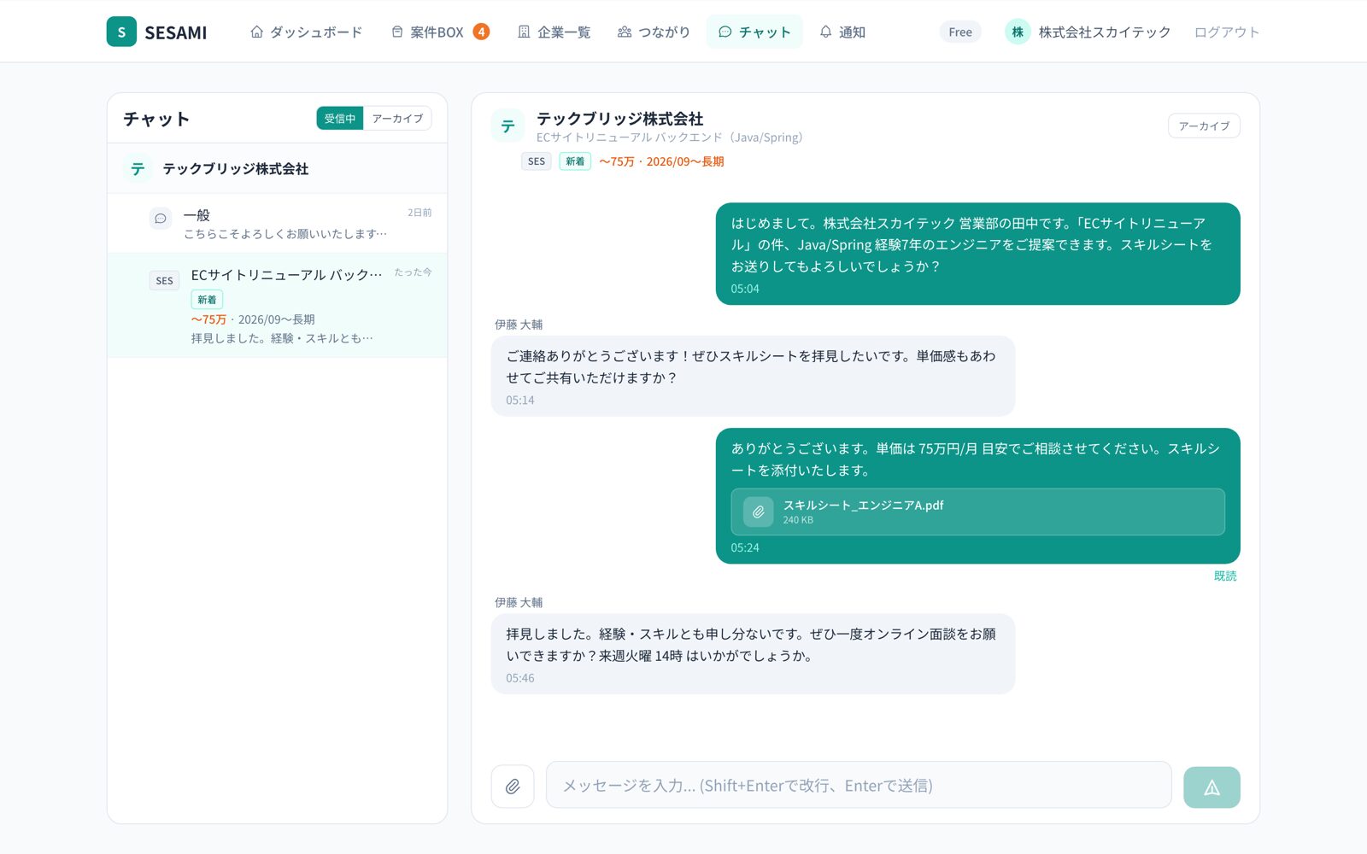1367x854 pixels.
Task: Click the first はじめまして message bubble
Action: point(977,254)
